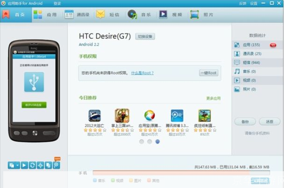Viewport: 286px width, 188px height.
Task: Switch to the 应用 apps tab
Action: tap(45, 15)
